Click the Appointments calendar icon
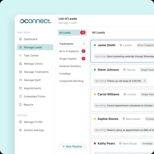The width and height of the screenshot is (154, 154). tap(21, 88)
